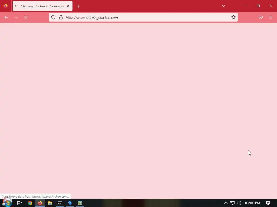Bookmark this page with the star
The height and width of the screenshot is (207, 277).
click(x=233, y=17)
